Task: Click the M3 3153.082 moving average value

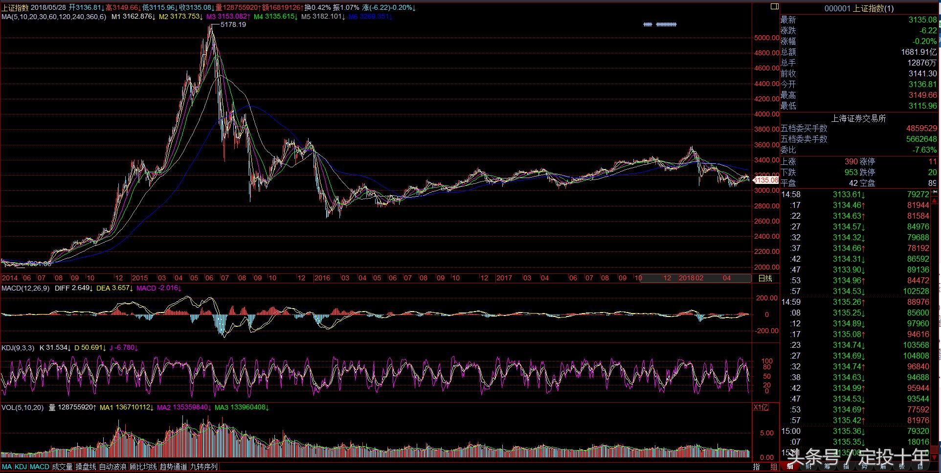Action: click(228, 17)
